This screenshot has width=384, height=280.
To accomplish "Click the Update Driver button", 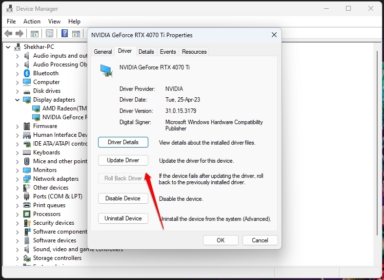I will [x=123, y=160].
